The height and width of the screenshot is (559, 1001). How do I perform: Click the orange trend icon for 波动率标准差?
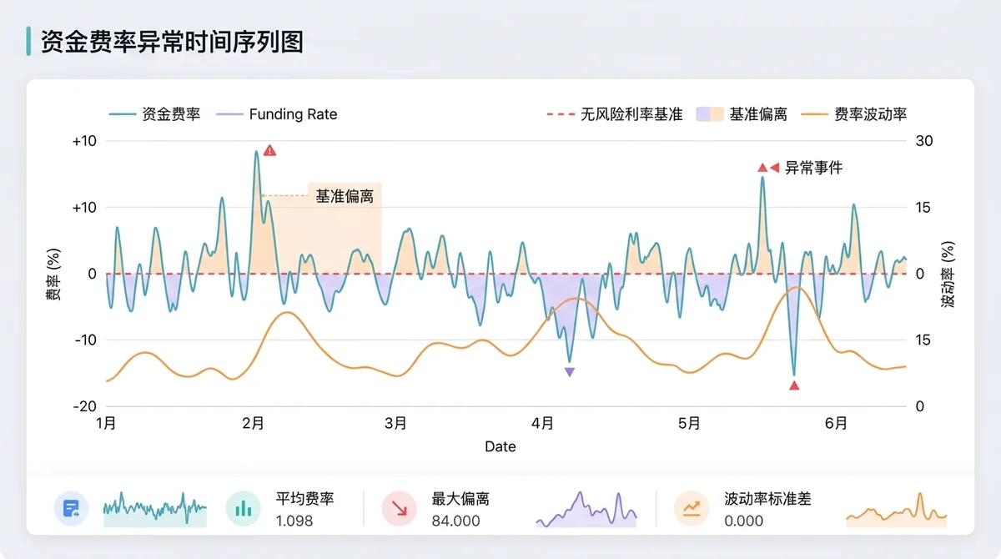coord(692,508)
